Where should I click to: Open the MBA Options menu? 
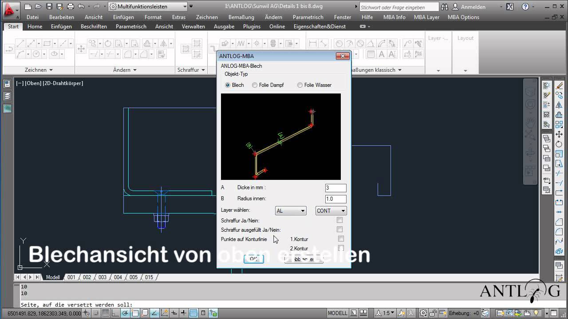(463, 17)
